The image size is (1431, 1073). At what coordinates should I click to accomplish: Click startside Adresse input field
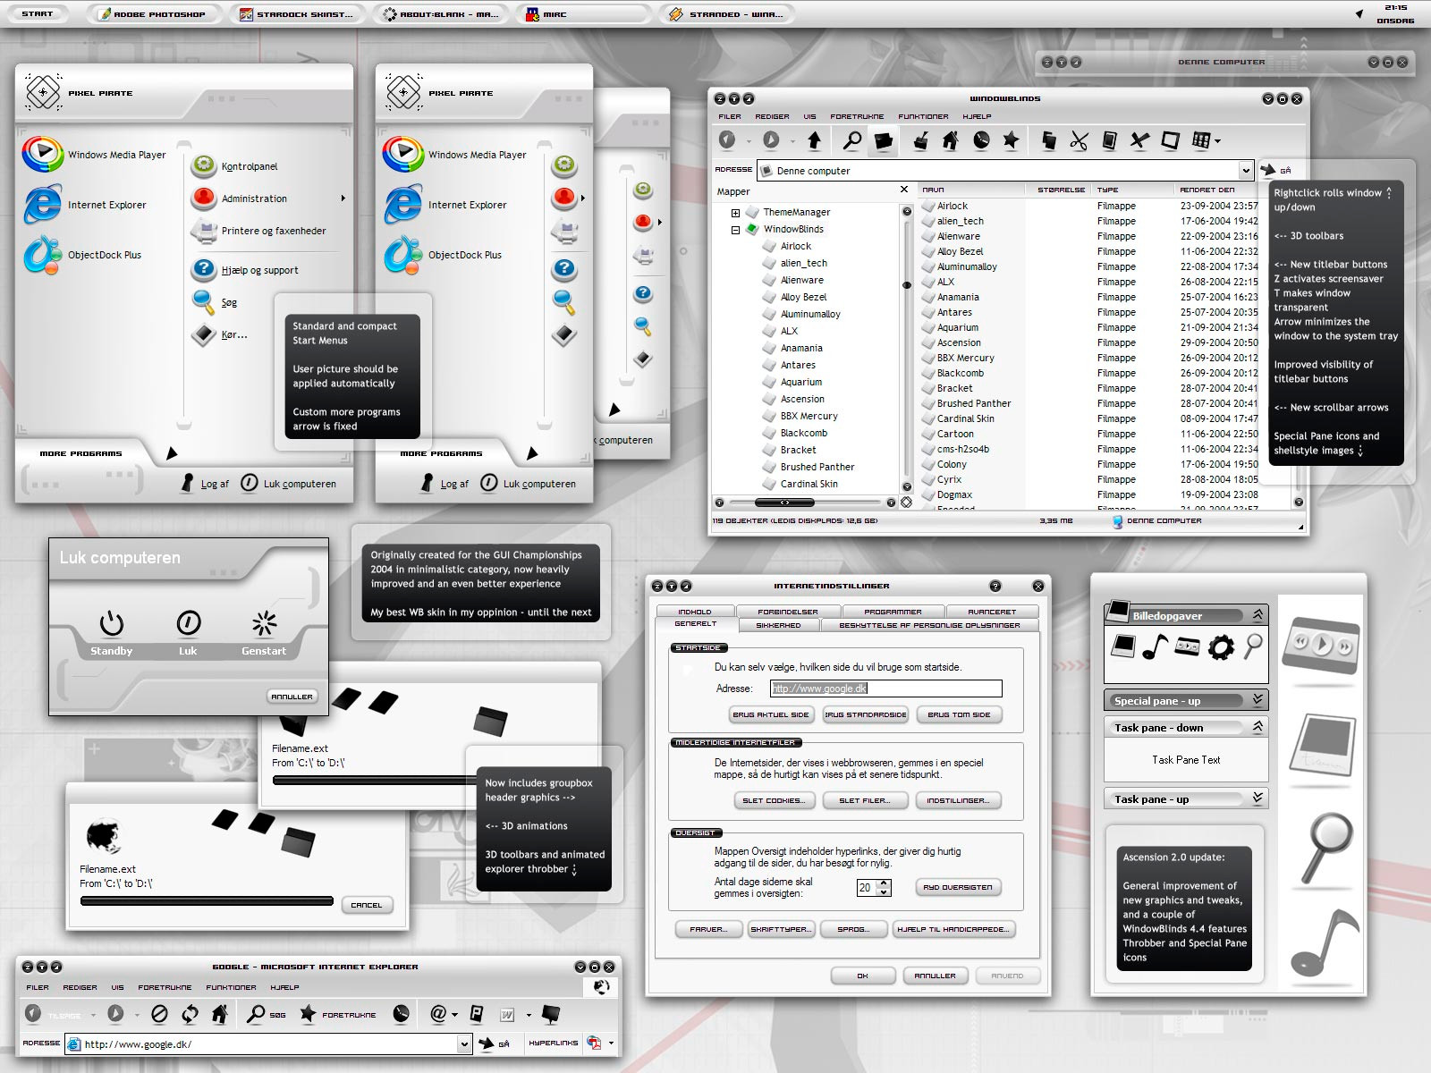[885, 689]
